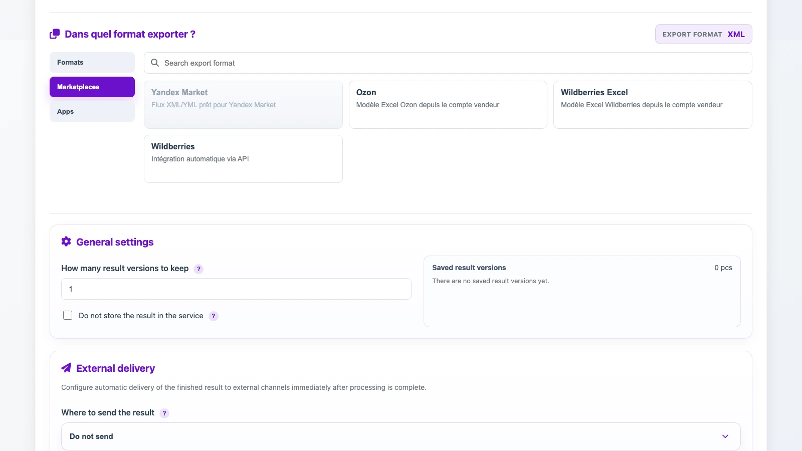
Task: Choose the Wildberries Excel export card
Action: pos(653,105)
